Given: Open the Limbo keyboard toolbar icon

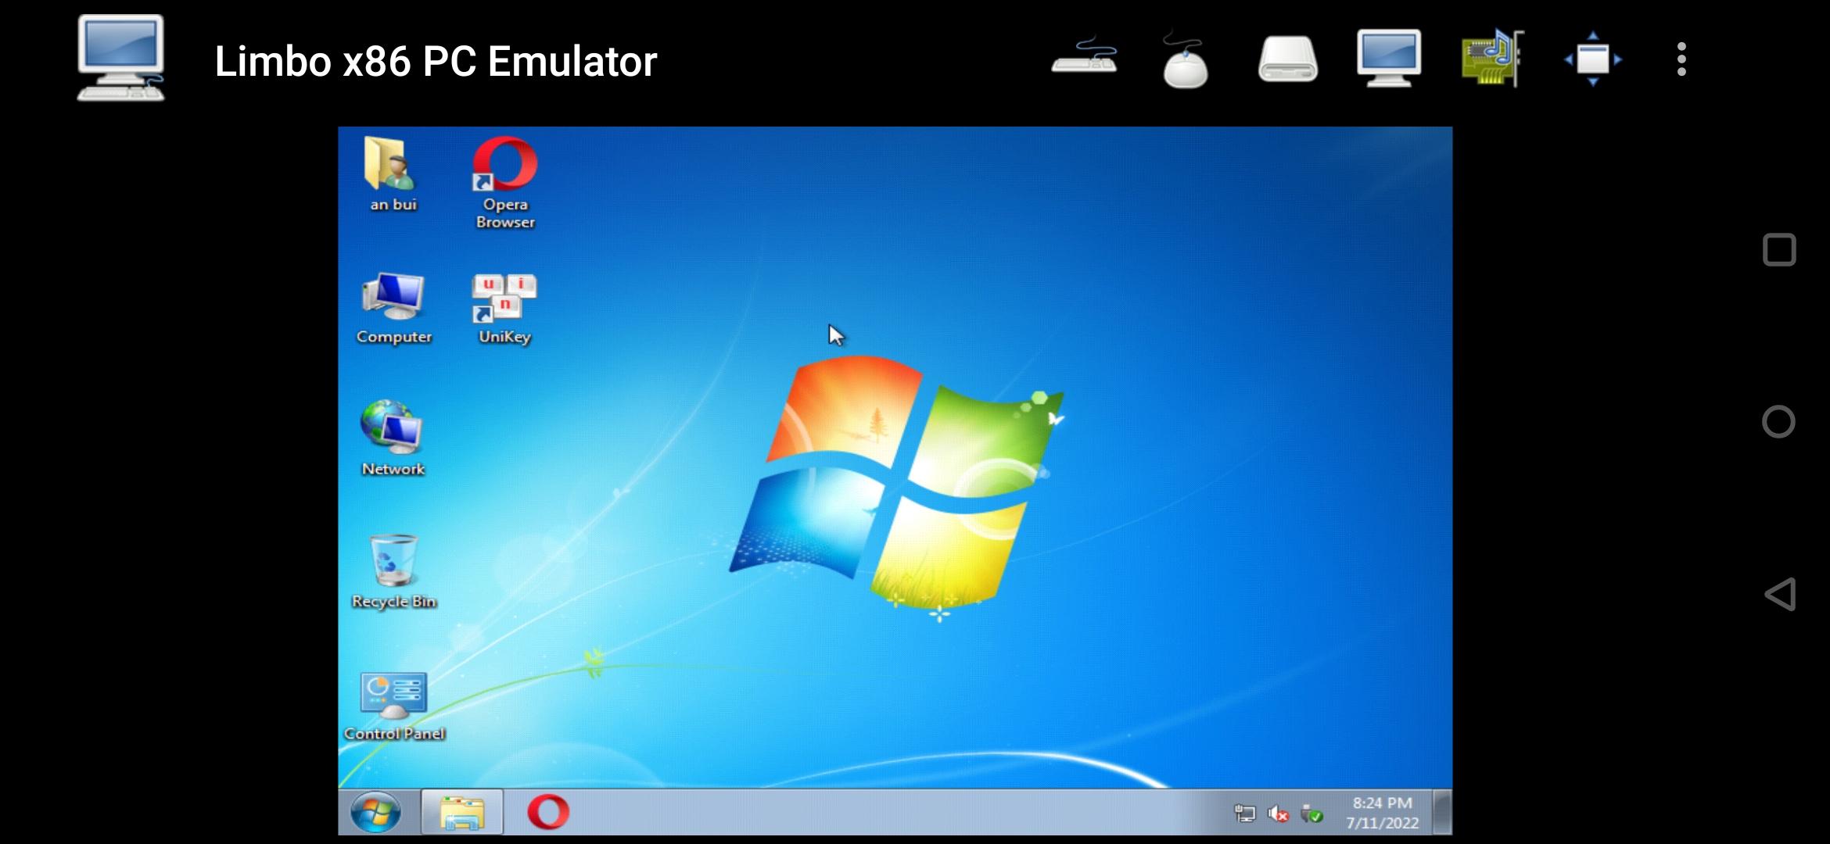Looking at the screenshot, I should [x=1084, y=56].
